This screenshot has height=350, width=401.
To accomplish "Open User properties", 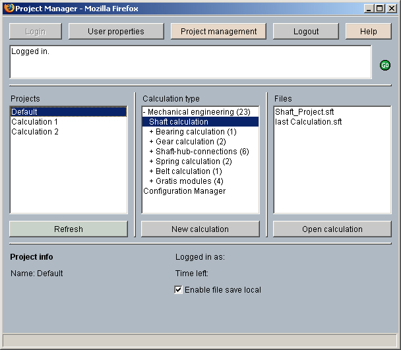I will [x=116, y=32].
